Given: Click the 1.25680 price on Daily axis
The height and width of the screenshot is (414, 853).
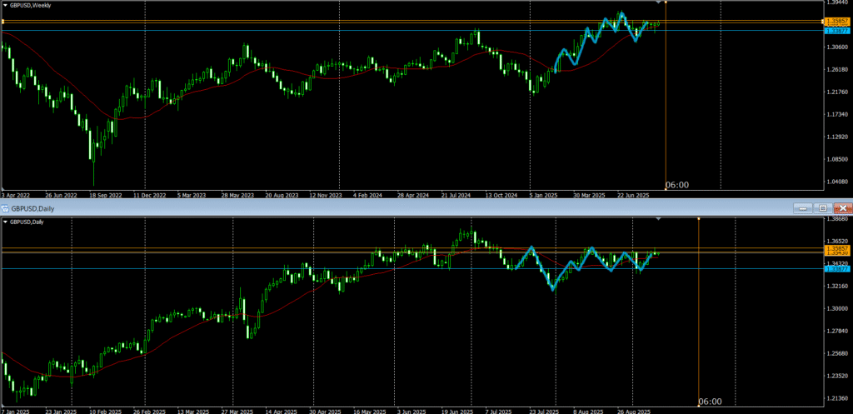Looking at the screenshot, I should click(x=836, y=354).
